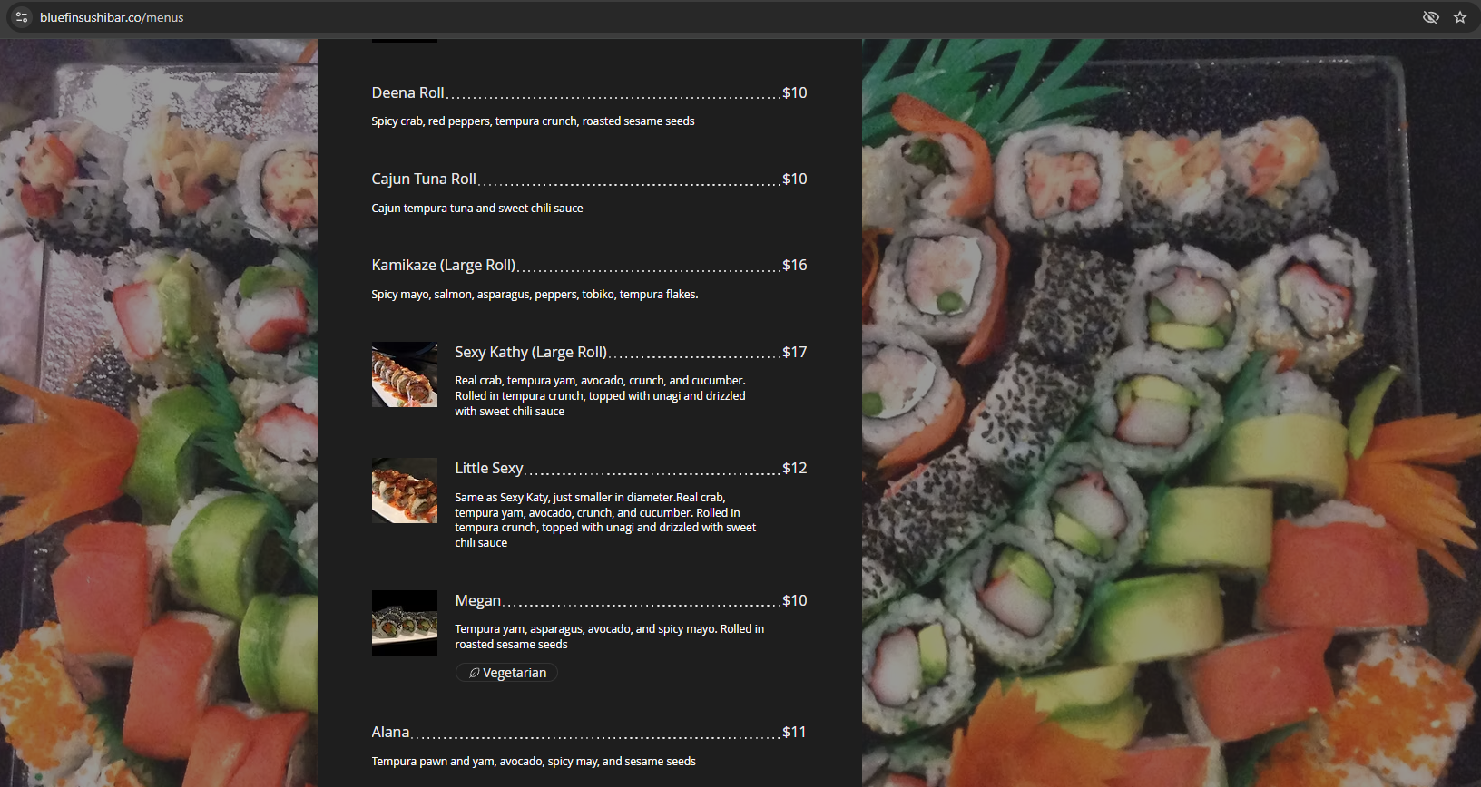Click the bluefinsushibar.co/menus address bar URL
Image resolution: width=1481 pixels, height=787 pixels.
click(x=112, y=17)
